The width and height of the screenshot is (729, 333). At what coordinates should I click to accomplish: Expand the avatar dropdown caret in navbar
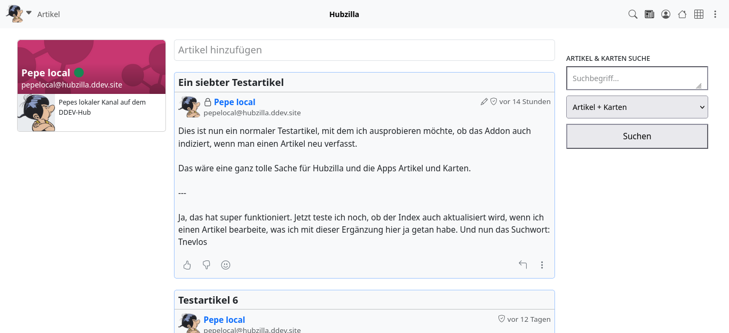coord(29,13)
